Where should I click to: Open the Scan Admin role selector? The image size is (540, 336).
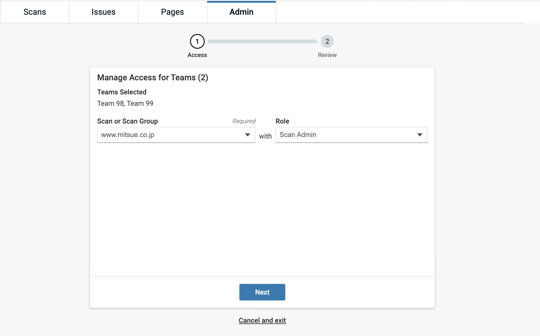(346, 135)
